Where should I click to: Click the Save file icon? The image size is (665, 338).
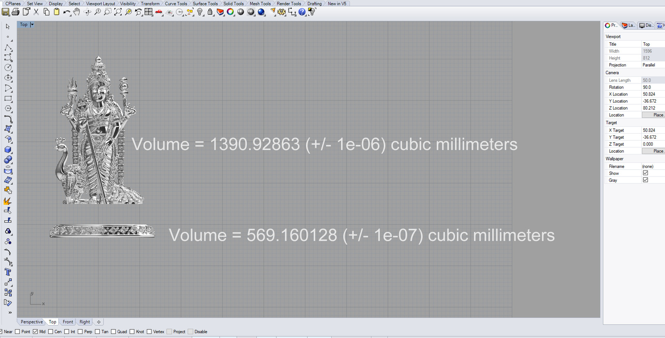coord(5,12)
